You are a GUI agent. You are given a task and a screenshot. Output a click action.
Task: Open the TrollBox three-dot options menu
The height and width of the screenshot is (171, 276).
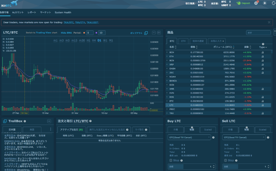point(51,129)
